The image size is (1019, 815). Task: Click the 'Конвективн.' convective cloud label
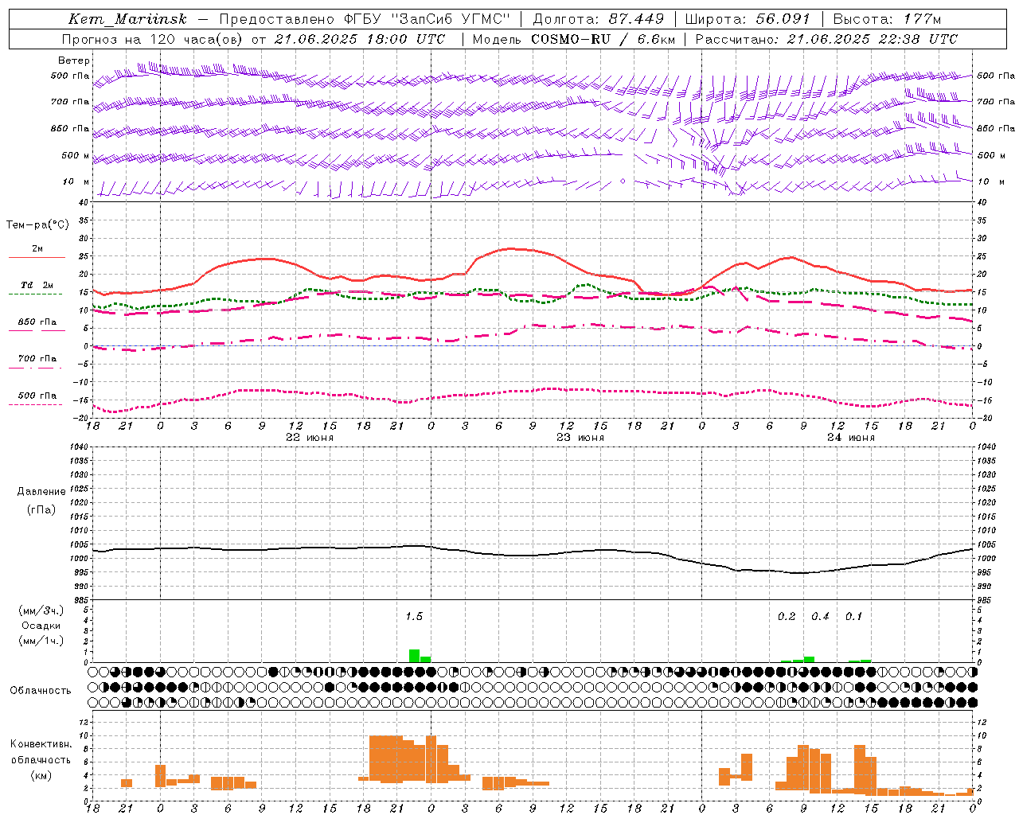coord(41,744)
